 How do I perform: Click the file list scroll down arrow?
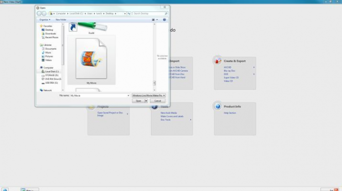tap(155, 90)
